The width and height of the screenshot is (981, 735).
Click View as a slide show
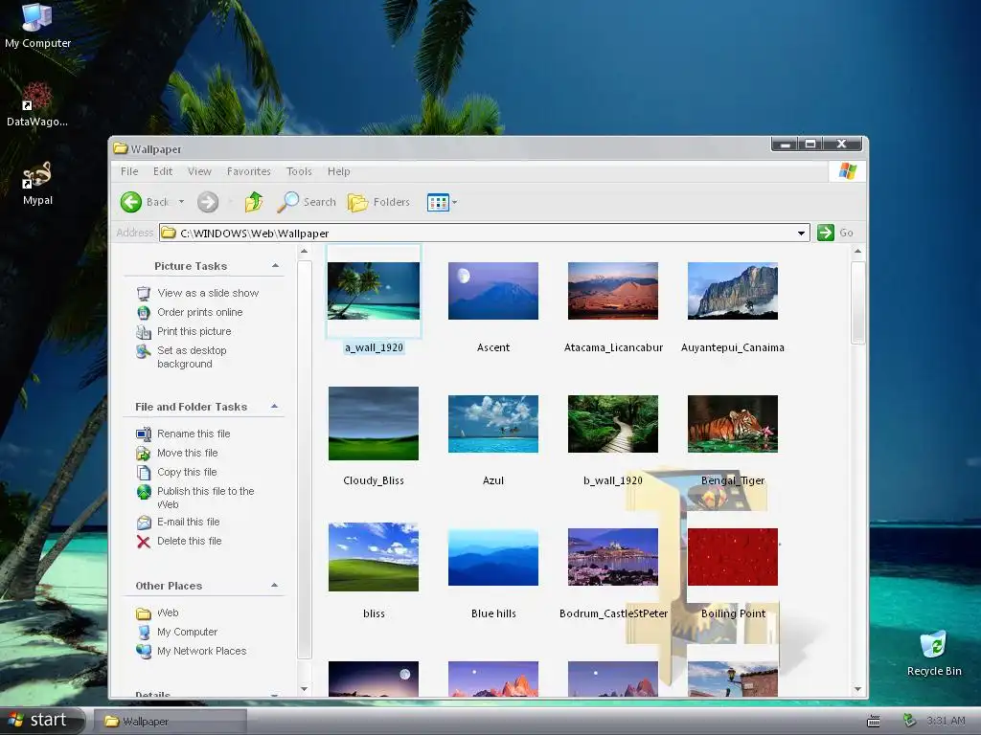pyautogui.click(x=208, y=293)
